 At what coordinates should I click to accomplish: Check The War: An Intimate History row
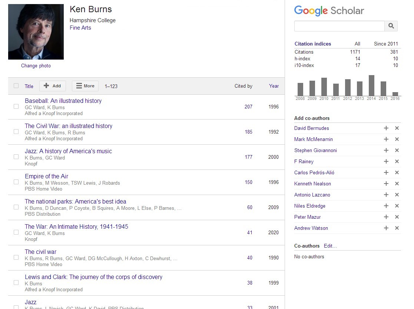(x=16, y=232)
